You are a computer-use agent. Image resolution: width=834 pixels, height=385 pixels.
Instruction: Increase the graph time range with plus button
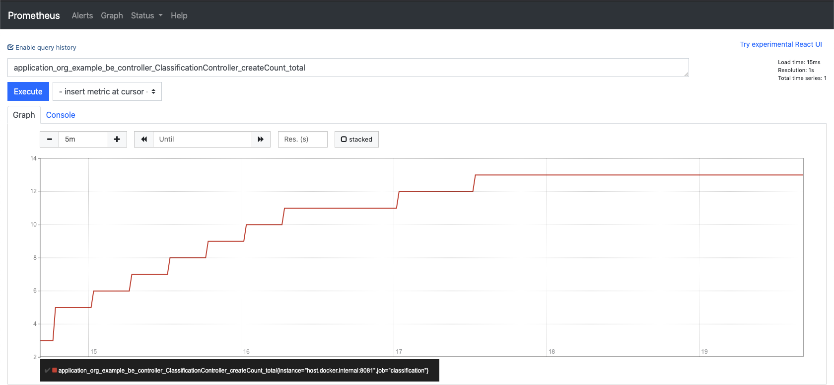pos(117,139)
